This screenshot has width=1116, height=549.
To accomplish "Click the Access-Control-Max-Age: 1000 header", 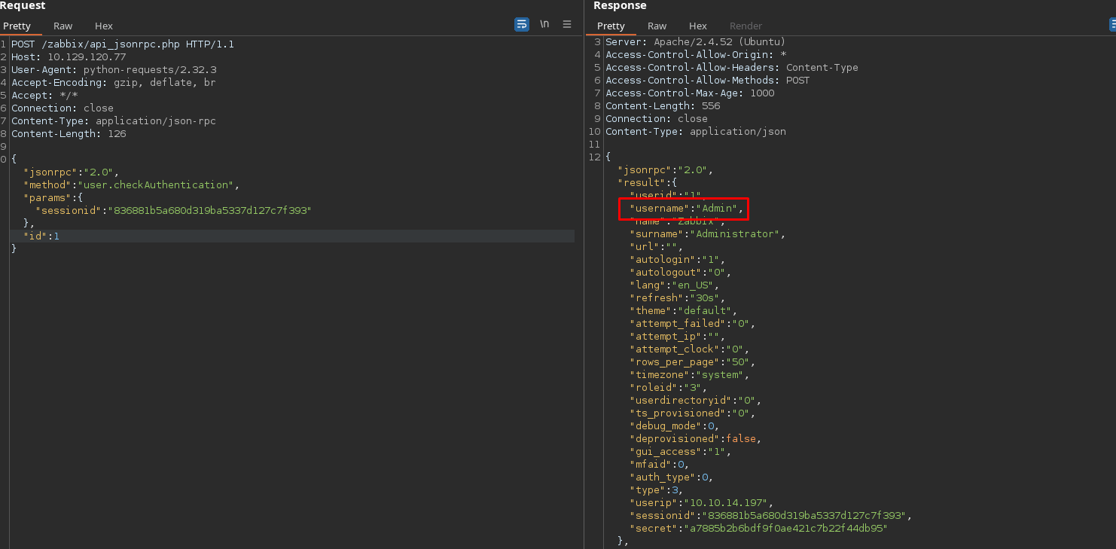I will (x=690, y=93).
